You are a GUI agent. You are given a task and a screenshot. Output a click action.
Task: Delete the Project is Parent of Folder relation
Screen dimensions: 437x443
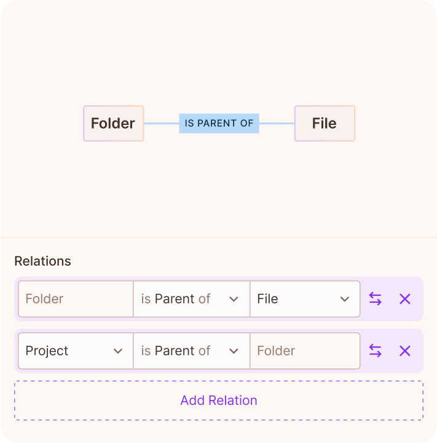click(404, 351)
